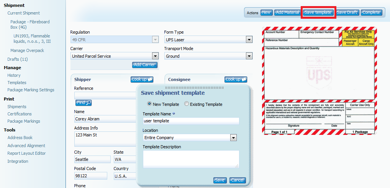Expand the Carrier dropdown

click(155, 56)
